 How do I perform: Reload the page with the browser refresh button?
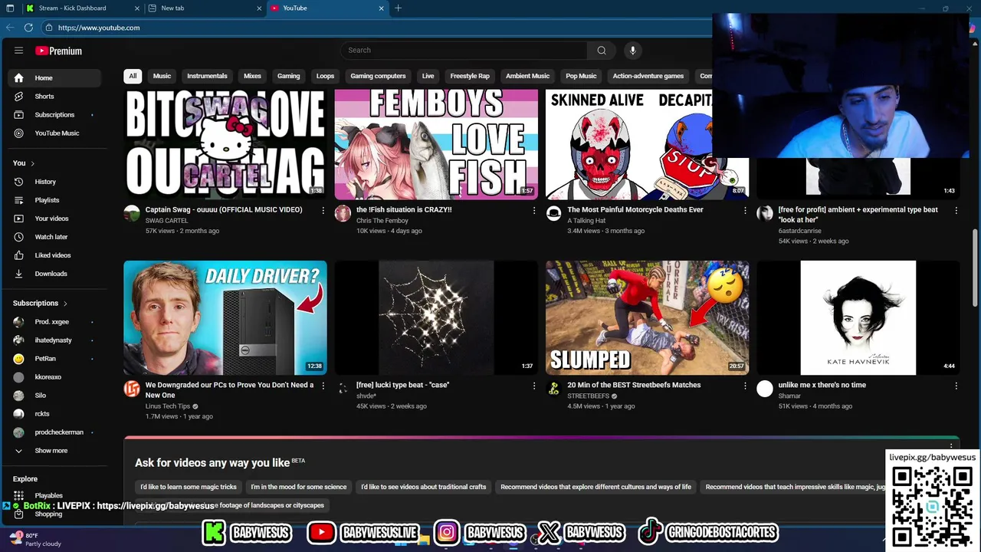[28, 28]
